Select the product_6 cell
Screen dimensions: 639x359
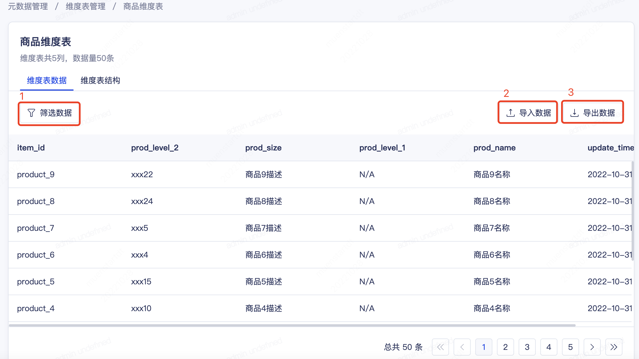[36, 255]
